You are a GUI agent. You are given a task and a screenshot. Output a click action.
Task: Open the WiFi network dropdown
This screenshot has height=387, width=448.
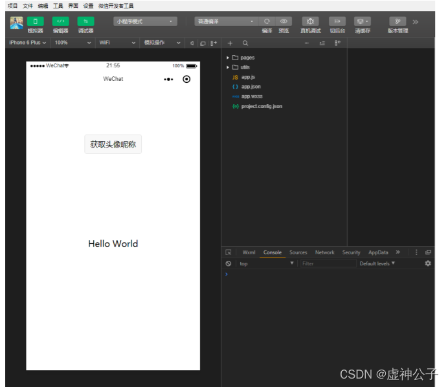(x=117, y=43)
